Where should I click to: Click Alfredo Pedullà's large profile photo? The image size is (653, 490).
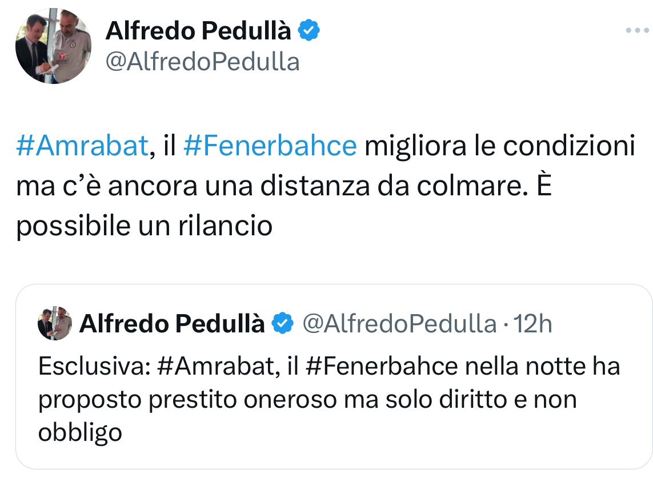[x=53, y=47]
